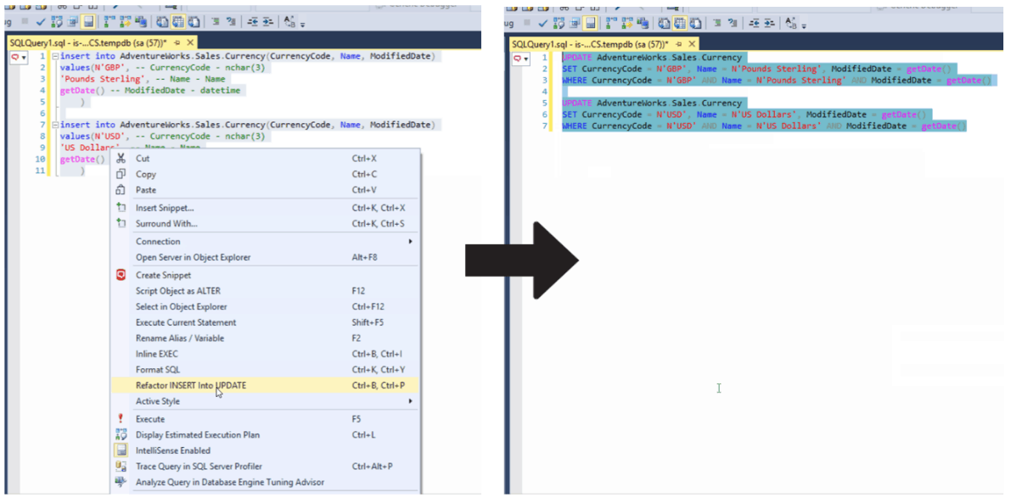Image resolution: width=1011 pixels, height=498 pixels.
Task: Choose Open Server in Object Explorer entry
Action: (265, 257)
